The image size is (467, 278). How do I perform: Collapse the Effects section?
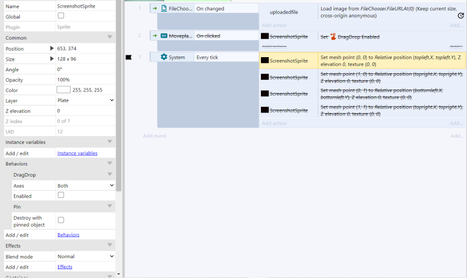click(110, 245)
